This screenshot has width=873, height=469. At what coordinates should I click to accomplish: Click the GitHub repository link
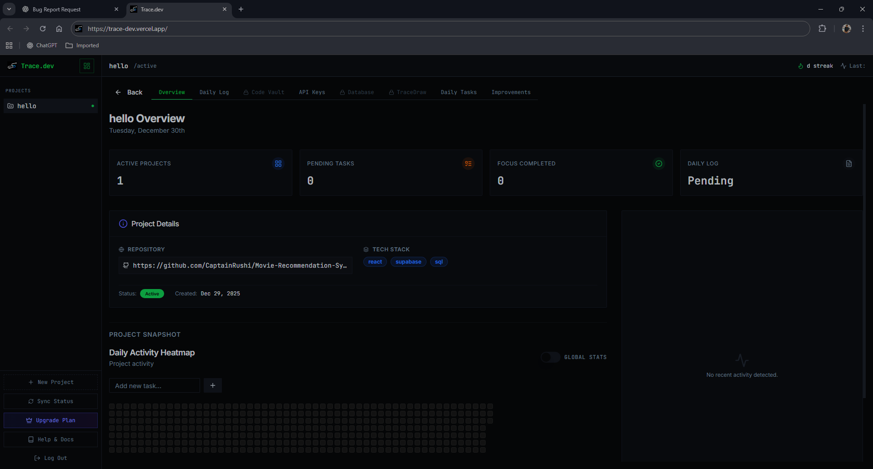click(x=235, y=265)
